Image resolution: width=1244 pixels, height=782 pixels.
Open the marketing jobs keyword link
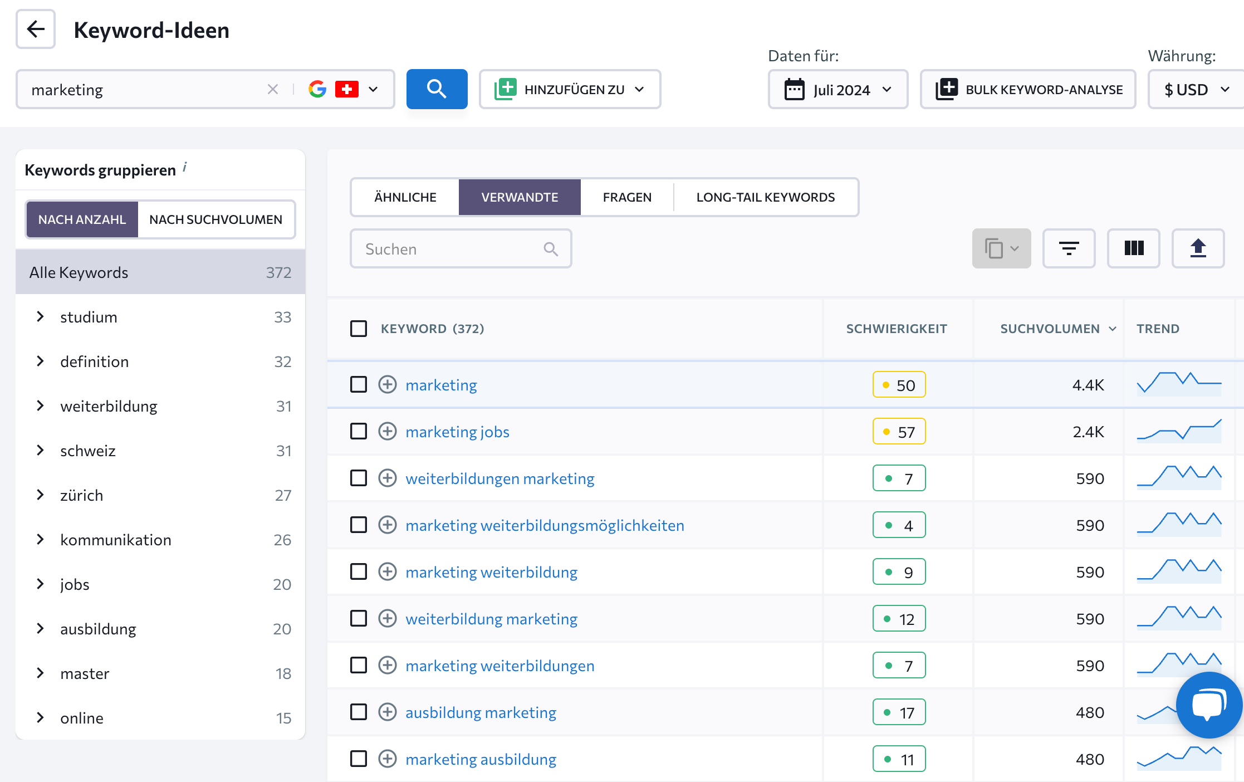(x=457, y=432)
